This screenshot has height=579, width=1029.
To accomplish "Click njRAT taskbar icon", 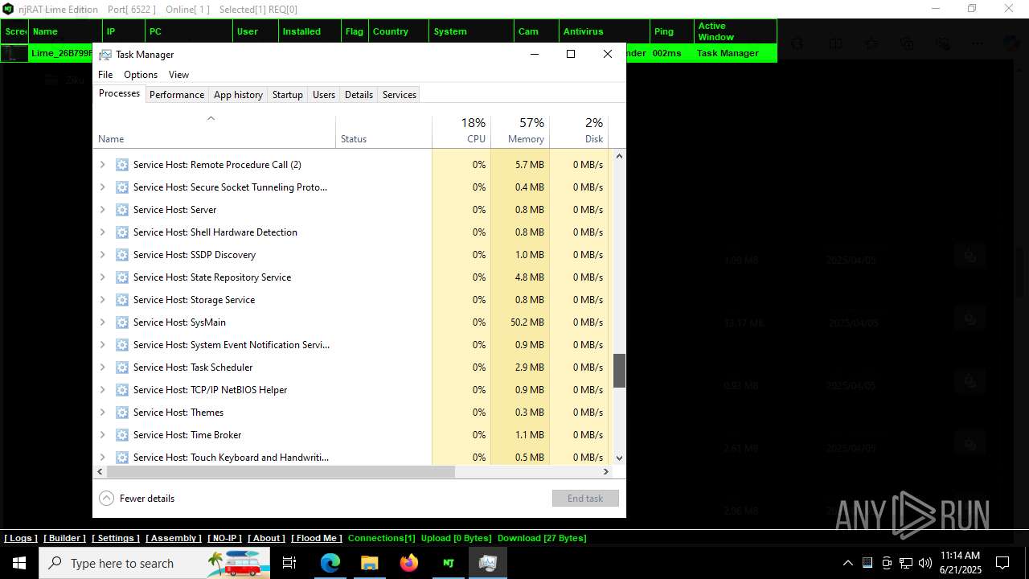I will 448,563.
